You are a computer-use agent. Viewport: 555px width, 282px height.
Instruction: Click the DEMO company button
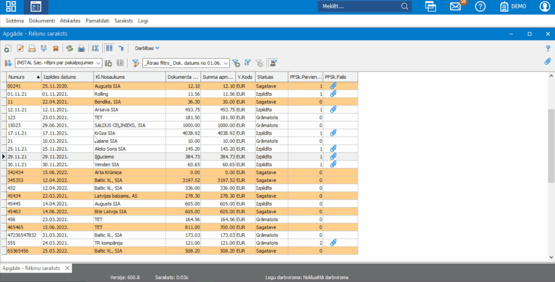pyautogui.click(x=513, y=7)
